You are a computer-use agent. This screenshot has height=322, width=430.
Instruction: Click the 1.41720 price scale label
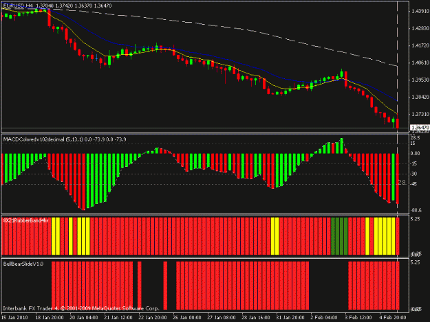[420, 45]
